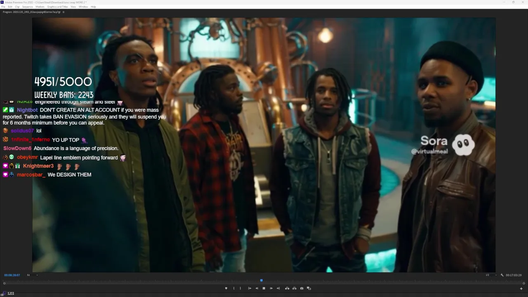Click the blue playhead timecode 00:08:28:07
This screenshot has height=297, width=528.
[12, 275]
